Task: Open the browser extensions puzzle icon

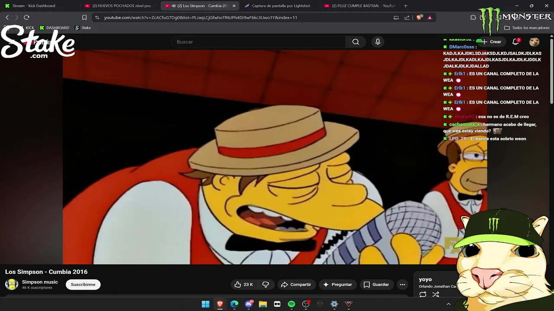Action: click(473, 17)
